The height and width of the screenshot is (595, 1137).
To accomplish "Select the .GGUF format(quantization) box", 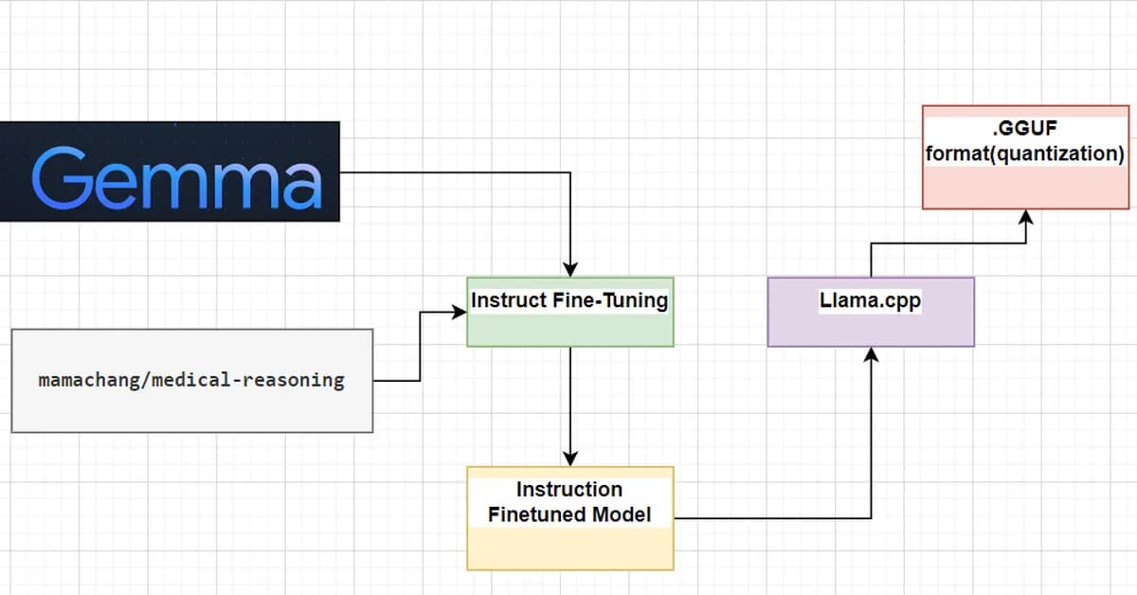I will click(x=1026, y=157).
